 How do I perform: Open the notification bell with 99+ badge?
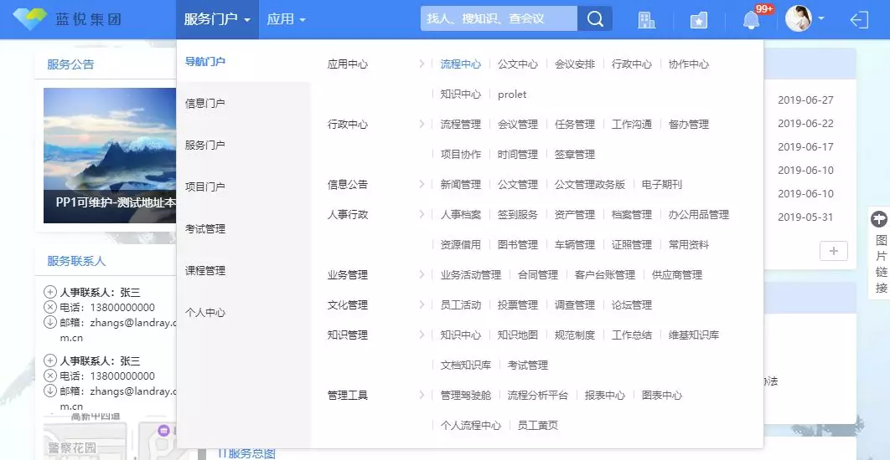(x=752, y=20)
